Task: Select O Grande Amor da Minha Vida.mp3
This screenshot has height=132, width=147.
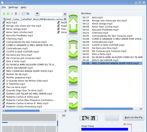Action: coord(27,81)
